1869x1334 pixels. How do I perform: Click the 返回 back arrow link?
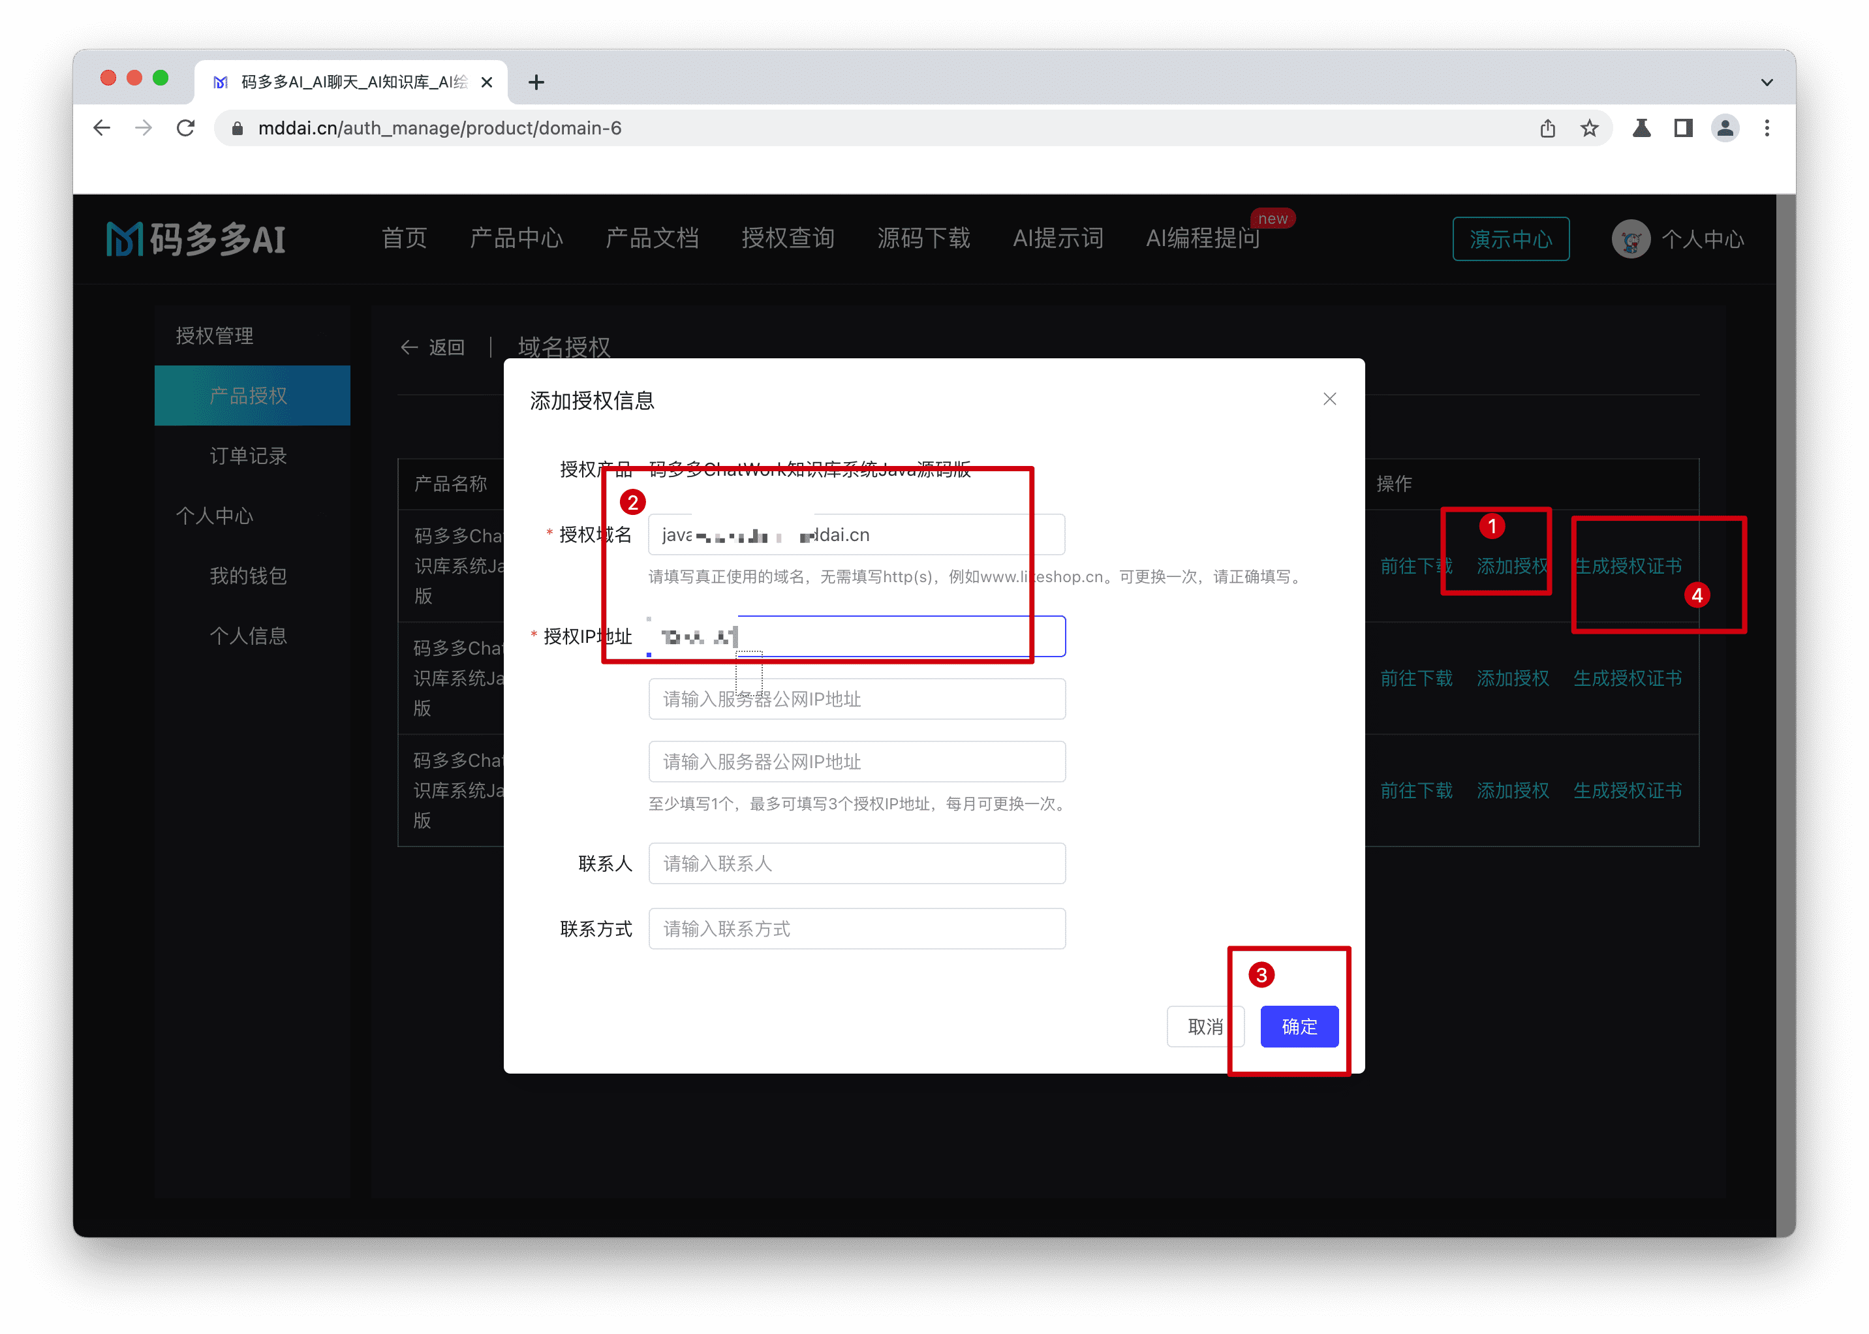point(432,347)
